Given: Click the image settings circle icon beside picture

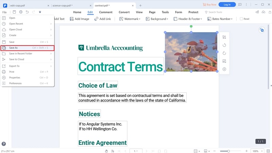Looking at the screenshot, I should coord(224,69).
